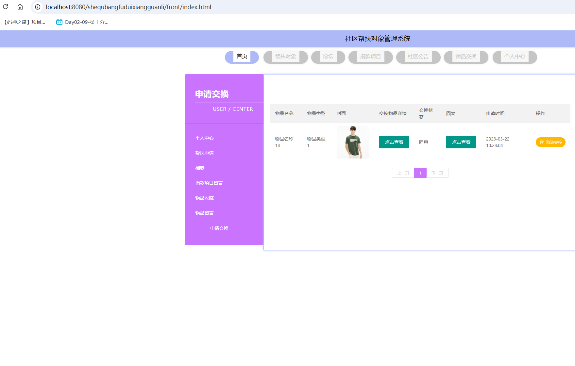575x366 pixels.
Task: Click the trash icon in 取消交换
Action: (x=542, y=142)
